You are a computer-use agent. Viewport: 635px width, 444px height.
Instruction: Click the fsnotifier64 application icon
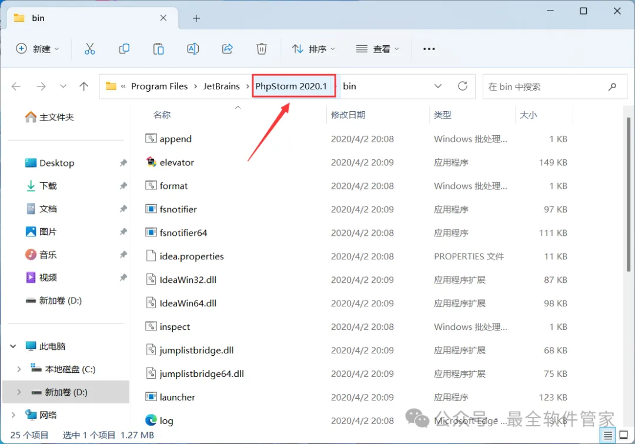click(x=151, y=232)
